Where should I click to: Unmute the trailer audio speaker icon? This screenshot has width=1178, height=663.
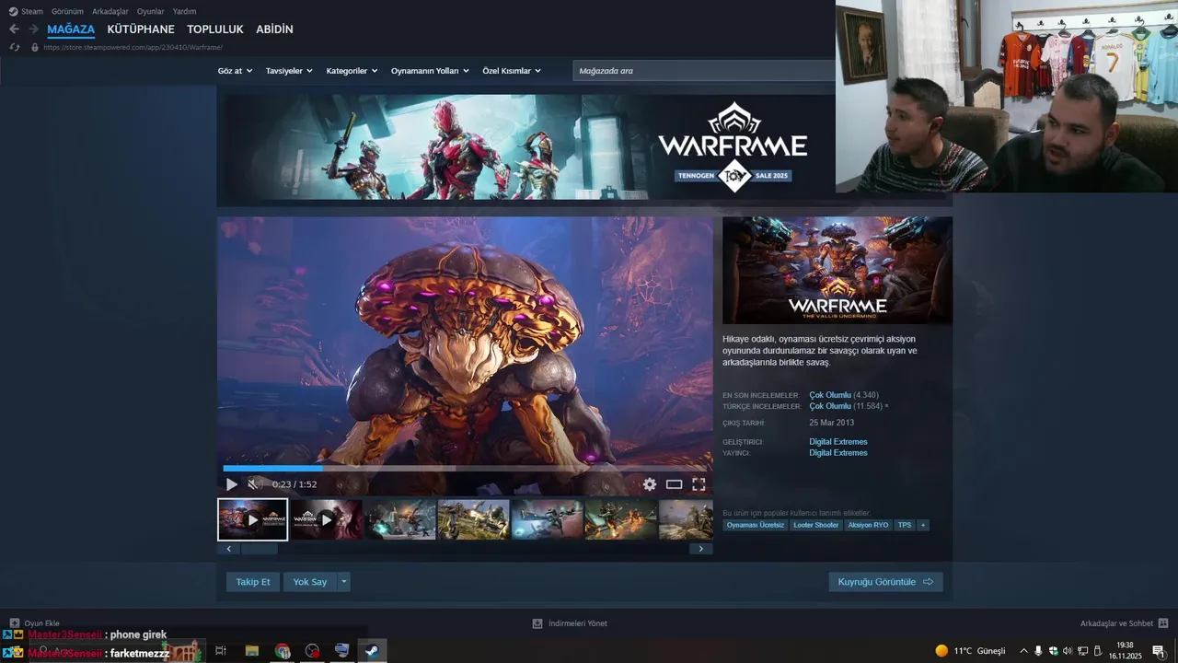254,484
